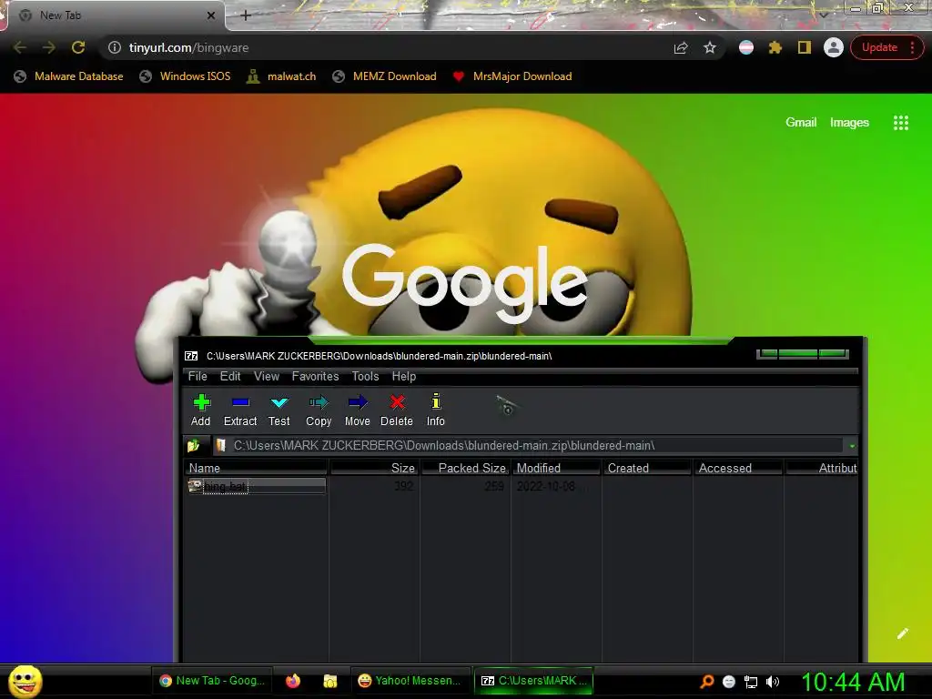Sort by the Created column header

click(647, 468)
